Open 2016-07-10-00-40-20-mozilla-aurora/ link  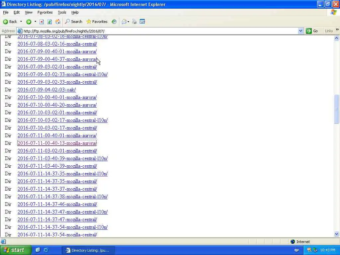(57, 105)
